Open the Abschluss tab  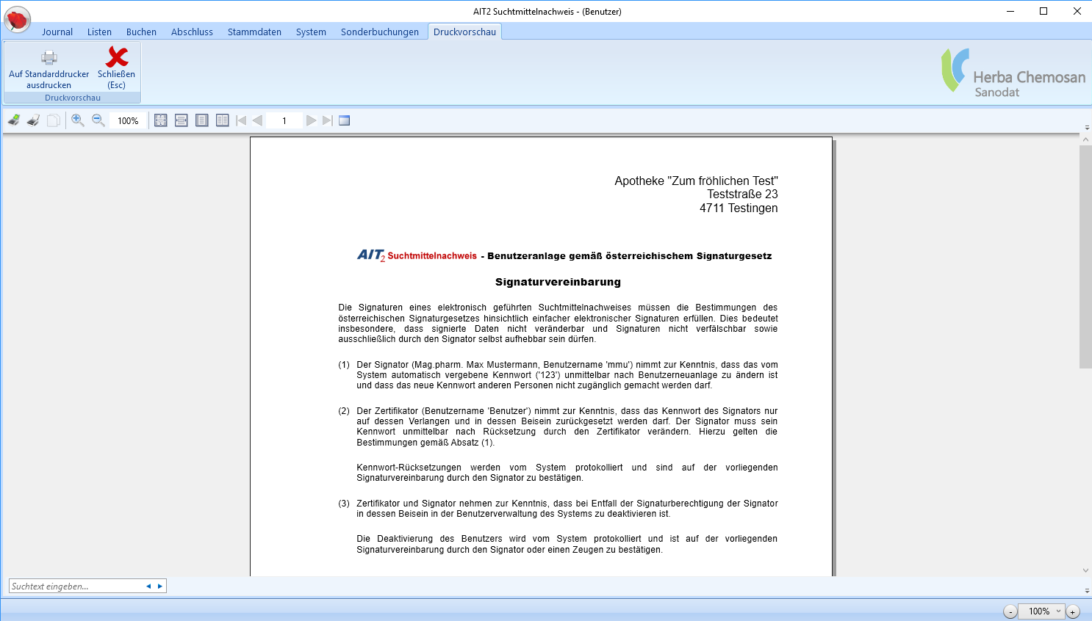tap(192, 32)
